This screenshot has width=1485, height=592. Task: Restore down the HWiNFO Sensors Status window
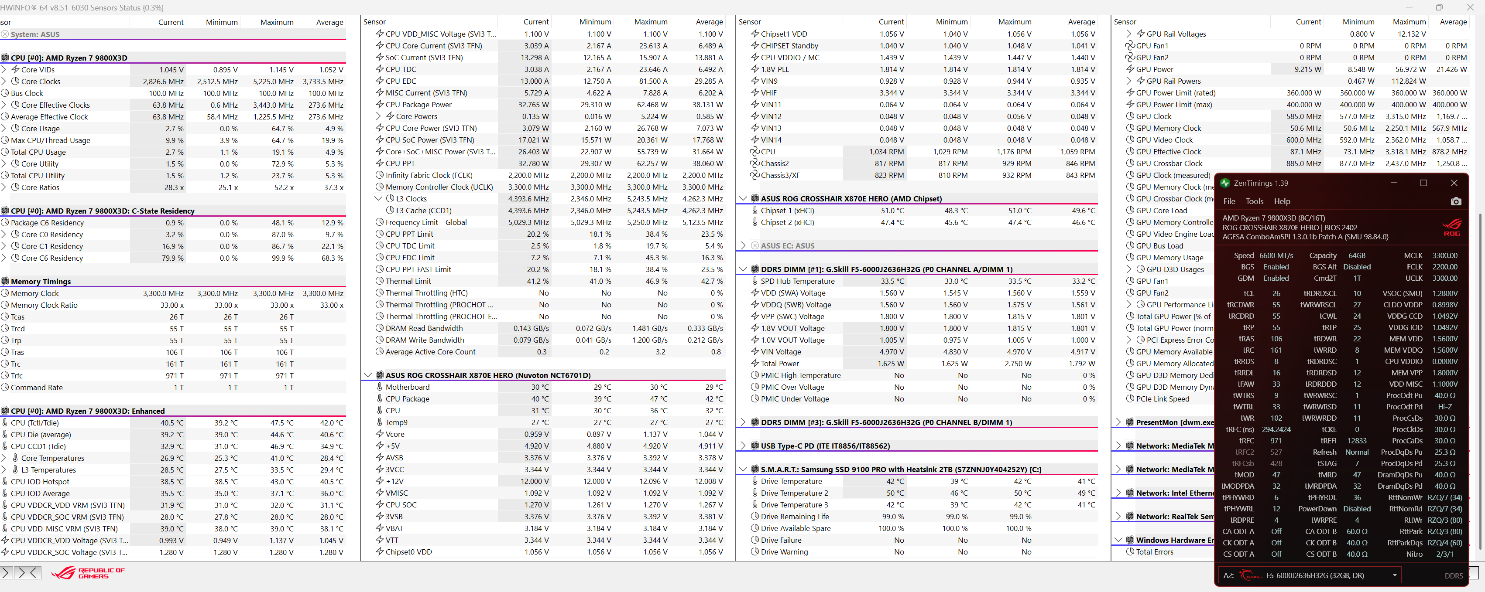pos(1439,7)
